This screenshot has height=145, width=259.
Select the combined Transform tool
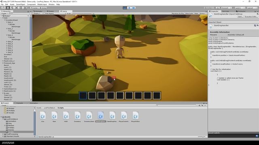point(25,8)
